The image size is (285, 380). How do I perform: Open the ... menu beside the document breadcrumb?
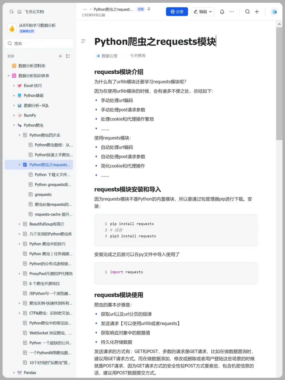click(x=85, y=9)
